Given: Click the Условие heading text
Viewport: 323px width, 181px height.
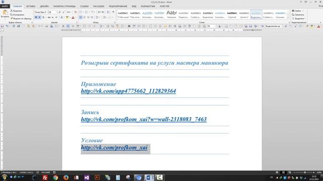Looking at the screenshot, I should coord(92,140).
